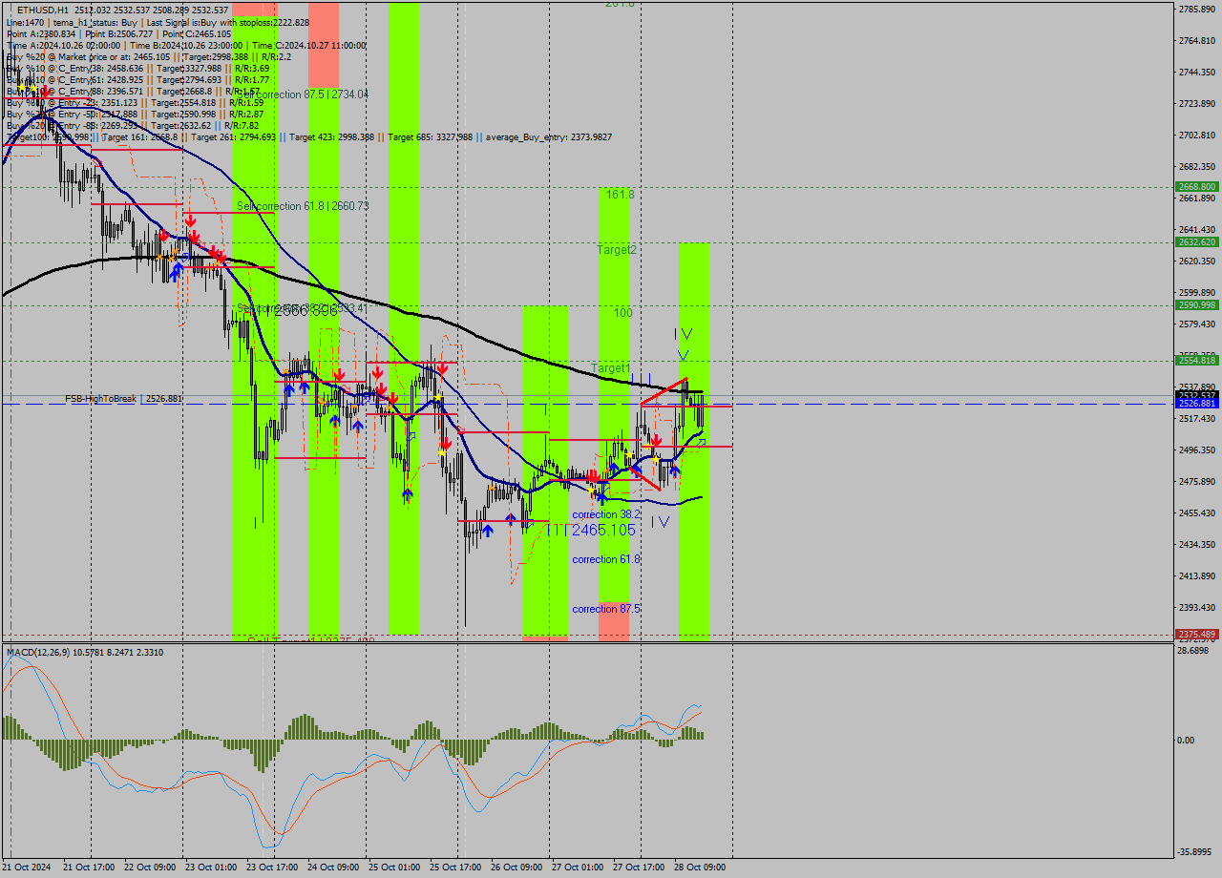
Task: Click the blue 'correction 87.5' label
Action: [606, 609]
